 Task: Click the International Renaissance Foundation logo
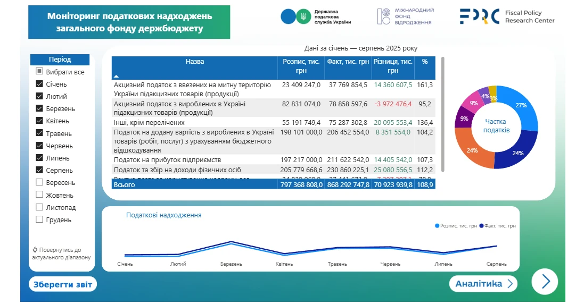tap(405, 16)
